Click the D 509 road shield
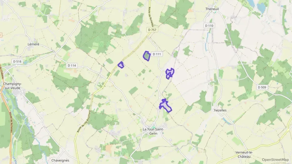 (262, 87)
